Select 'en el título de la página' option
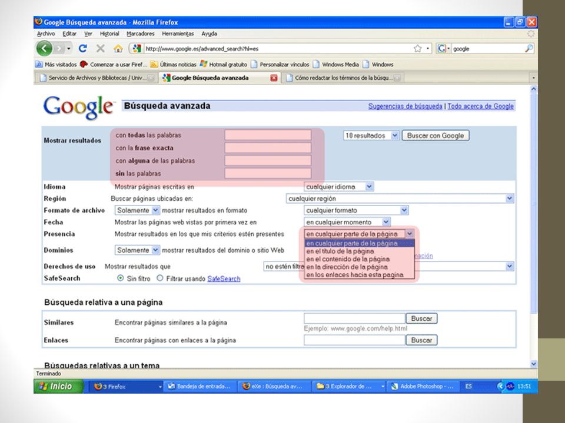 [359, 251]
